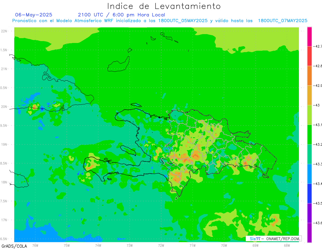Screen dimensions: 322x249
Task: Click the color bar value "-42.8"
Action: click(x=318, y=66)
